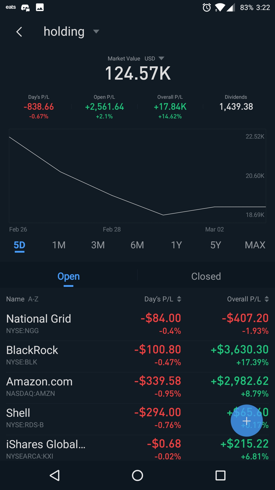
Task: Tap the blue add plus button
Action: (246, 421)
